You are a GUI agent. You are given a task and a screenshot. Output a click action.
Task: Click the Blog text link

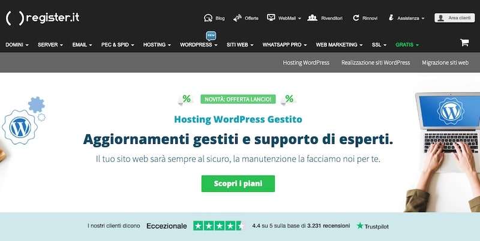pyautogui.click(x=220, y=19)
